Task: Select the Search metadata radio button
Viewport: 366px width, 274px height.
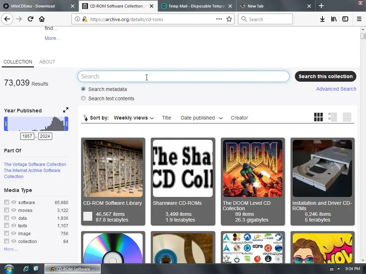Action: point(83,89)
